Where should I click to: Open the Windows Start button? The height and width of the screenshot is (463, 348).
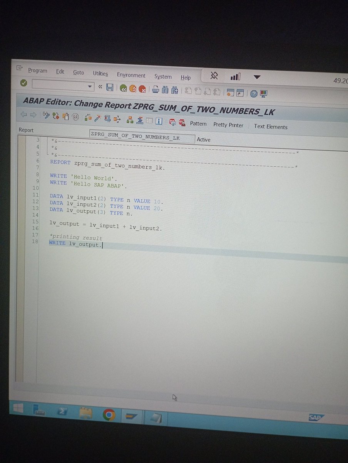(x=18, y=408)
